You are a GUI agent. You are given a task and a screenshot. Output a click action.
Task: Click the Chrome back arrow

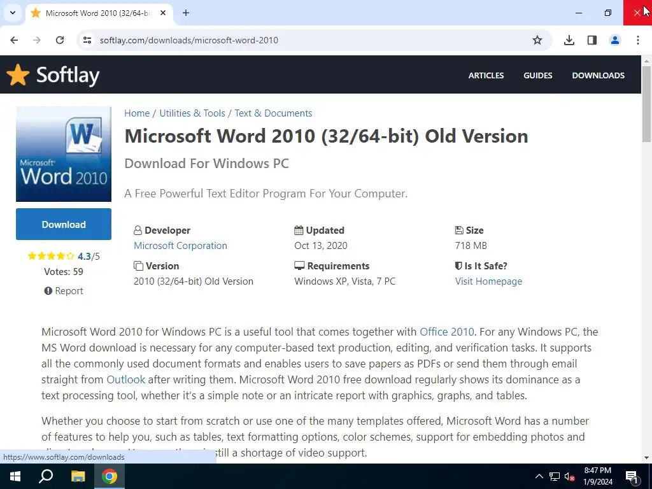click(x=14, y=40)
